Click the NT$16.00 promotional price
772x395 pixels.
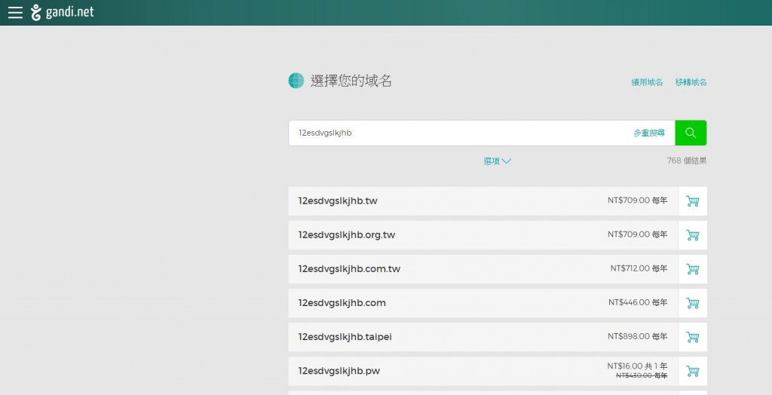tap(637, 366)
